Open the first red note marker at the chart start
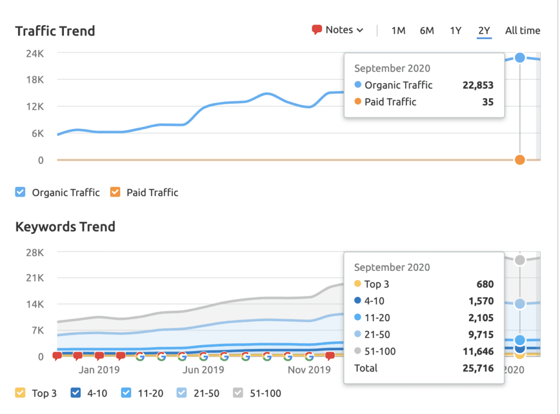 [57, 356]
